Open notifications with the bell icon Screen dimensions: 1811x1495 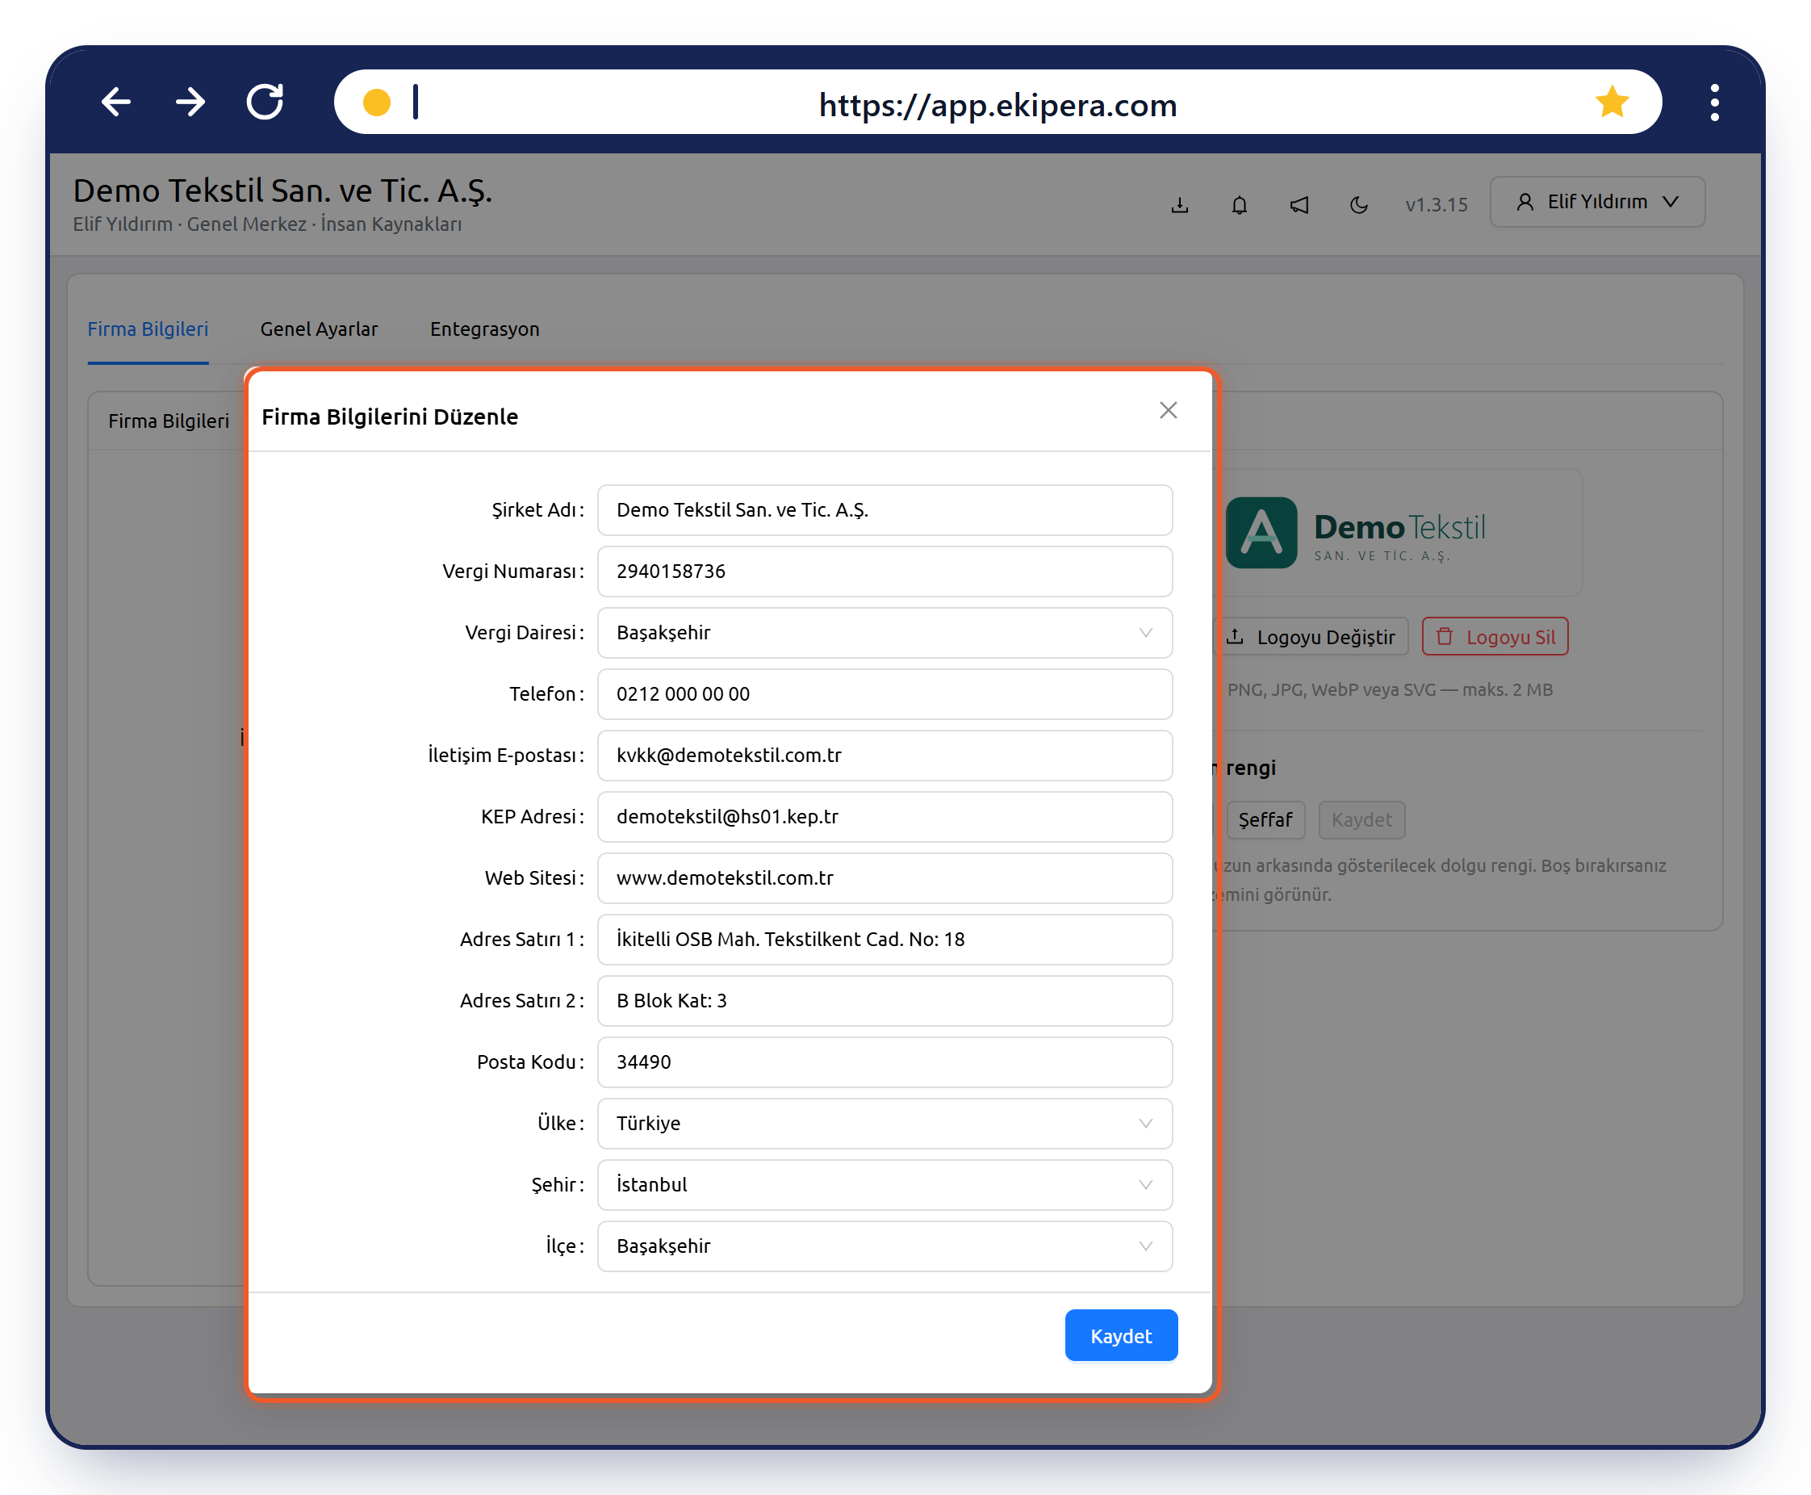coord(1239,205)
